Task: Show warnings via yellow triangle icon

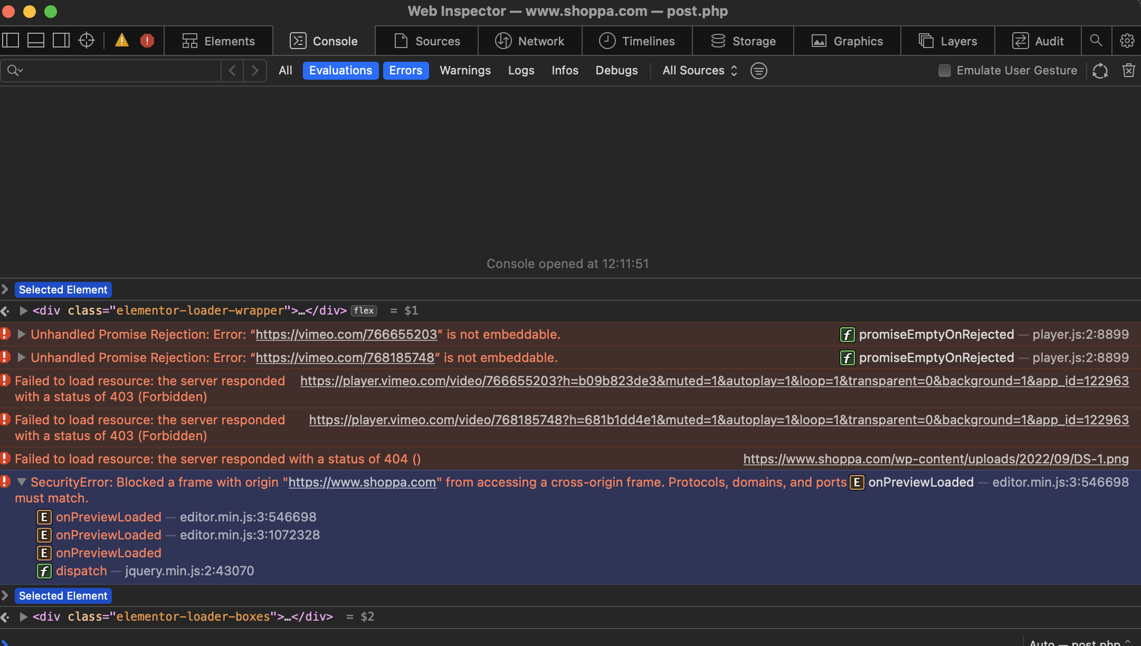Action: tap(122, 41)
